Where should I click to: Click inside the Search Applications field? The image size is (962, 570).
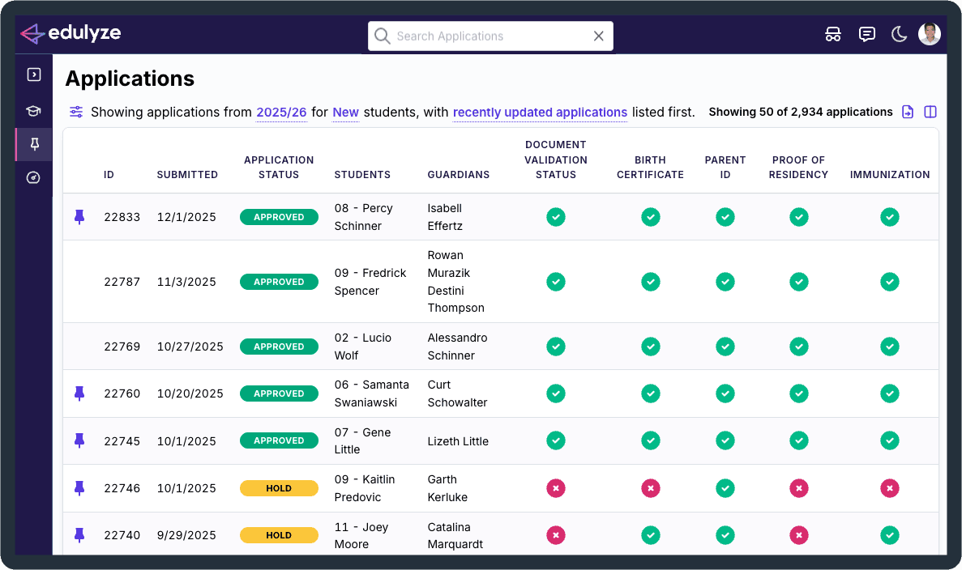(x=478, y=36)
